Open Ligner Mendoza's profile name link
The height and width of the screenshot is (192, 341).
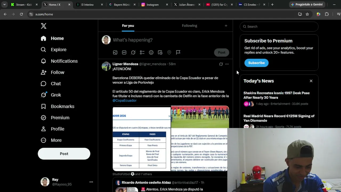[x=125, y=64]
